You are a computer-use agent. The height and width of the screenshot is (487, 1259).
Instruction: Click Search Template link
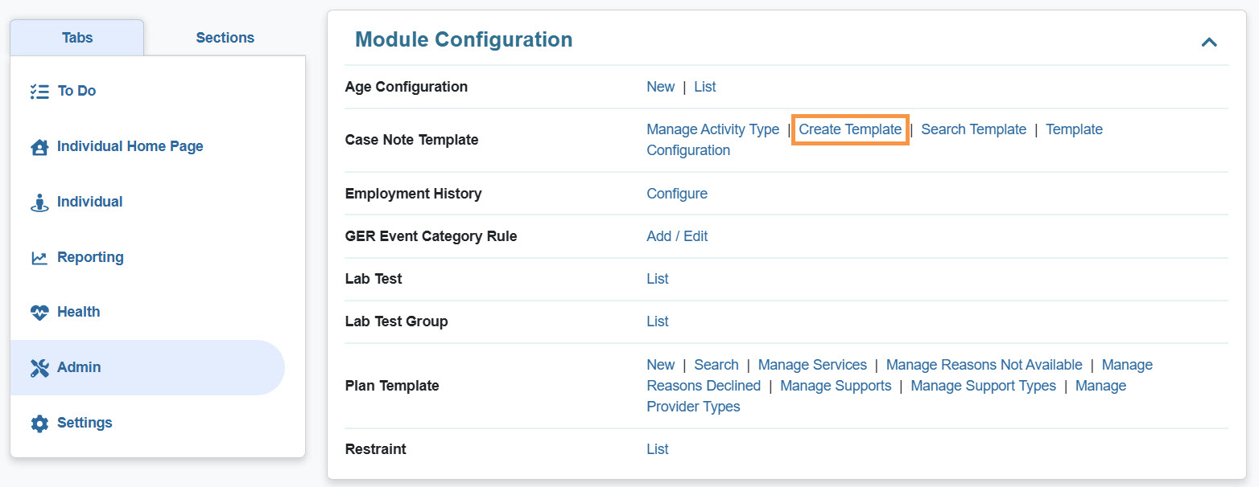pos(973,129)
